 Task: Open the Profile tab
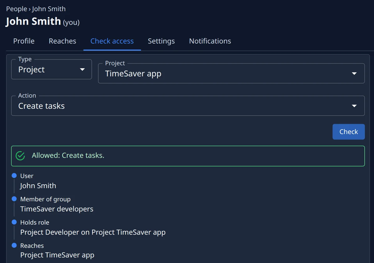24,41
